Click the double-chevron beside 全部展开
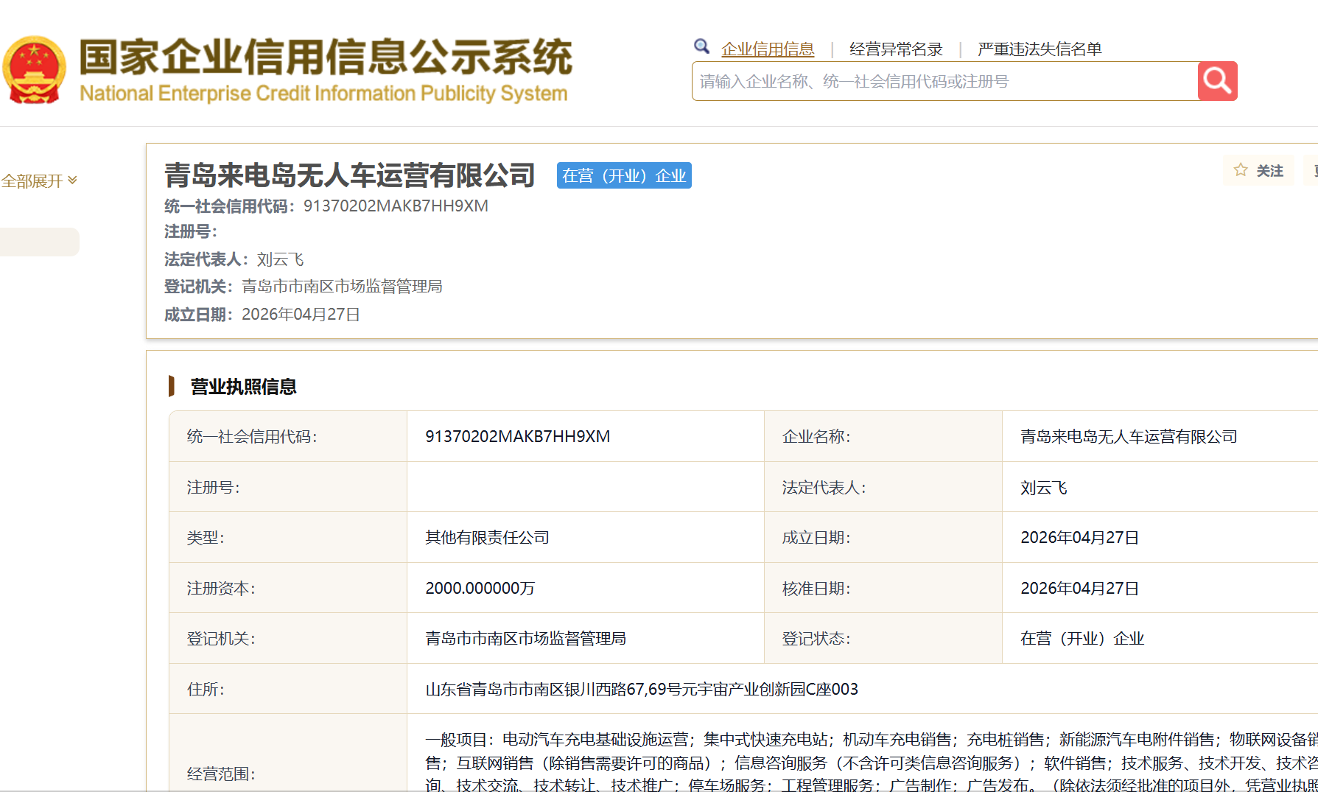This screenshot has width=1318, height=792. coord(72,180)
